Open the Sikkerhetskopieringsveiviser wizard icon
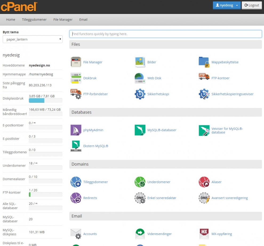The height and width of the screenshot is (246, 264). click(x=204, y=94)
